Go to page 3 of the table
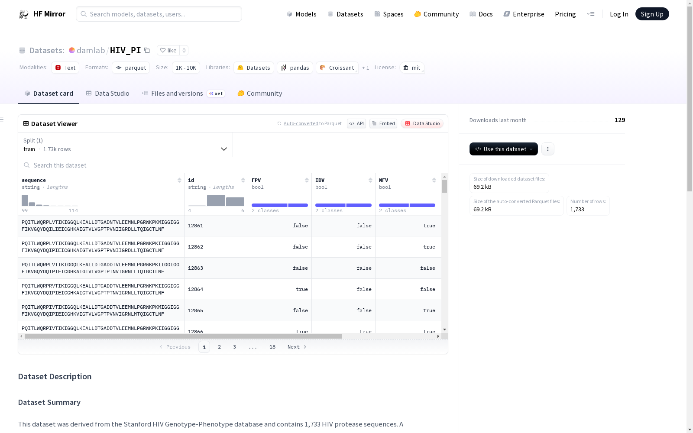 (x=235, y=347)
